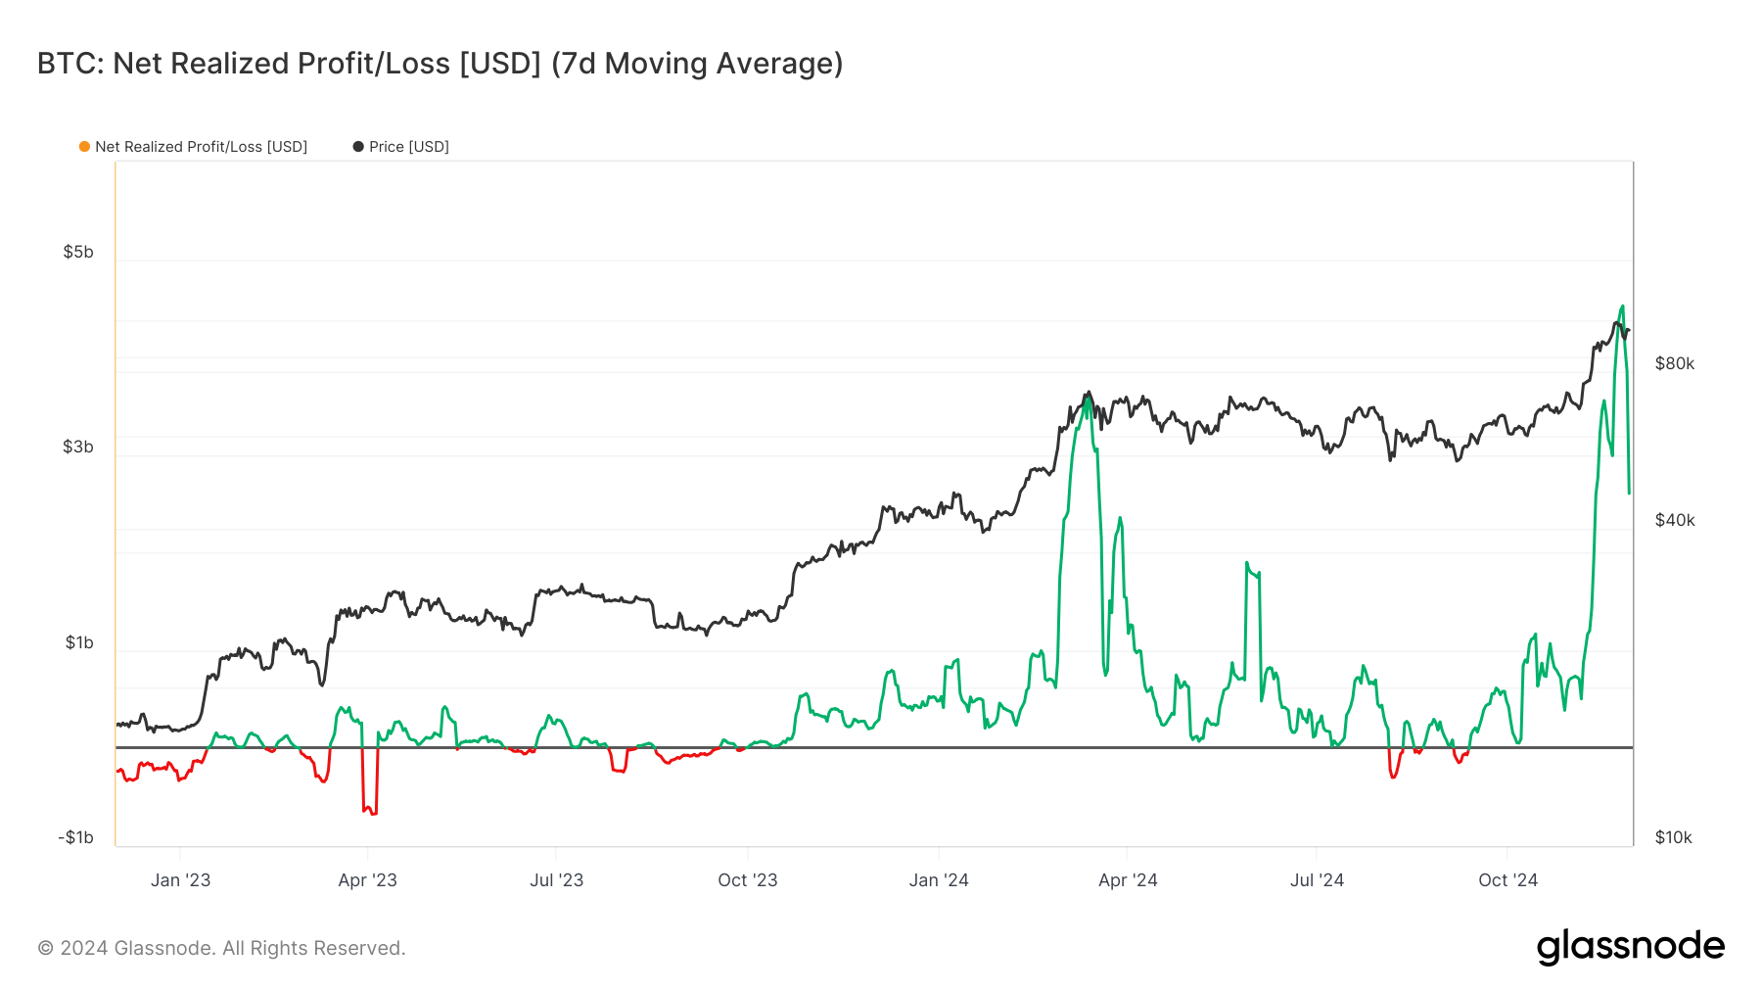Click the glassnode logo

pos(1630,947)
